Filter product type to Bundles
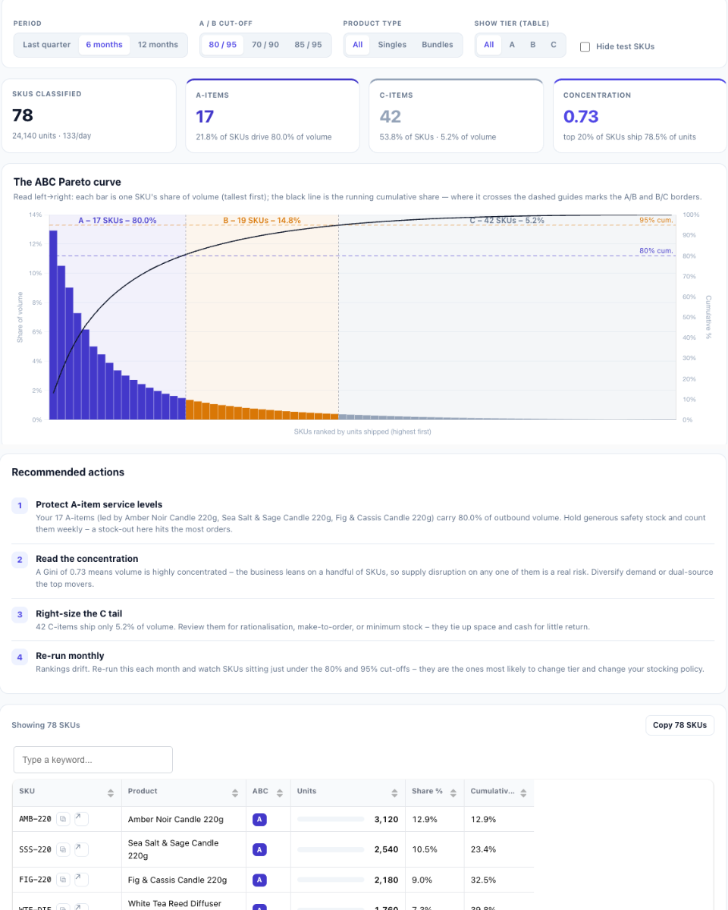Viewport: 728px width, 910px height. coord(438,45)
